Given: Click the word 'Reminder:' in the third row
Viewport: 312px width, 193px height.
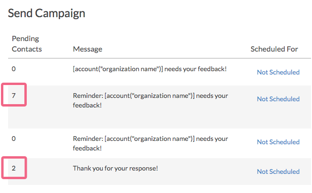Looking at the screenshot, I should tap(88, 139).
